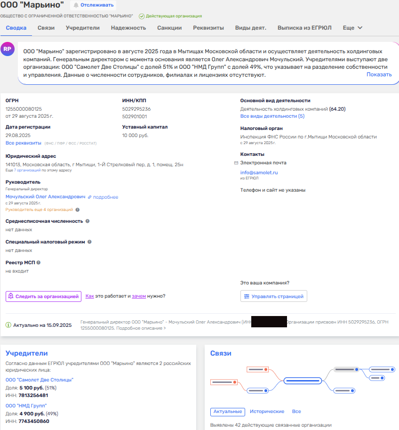Expand Все виды деятельности (5) list
This screenshot has width=399, height=430.
click(272, 116)
